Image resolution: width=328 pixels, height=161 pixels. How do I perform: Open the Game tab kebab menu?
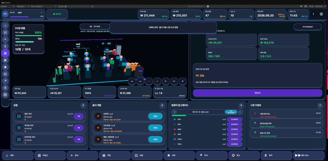pos(325,2)
